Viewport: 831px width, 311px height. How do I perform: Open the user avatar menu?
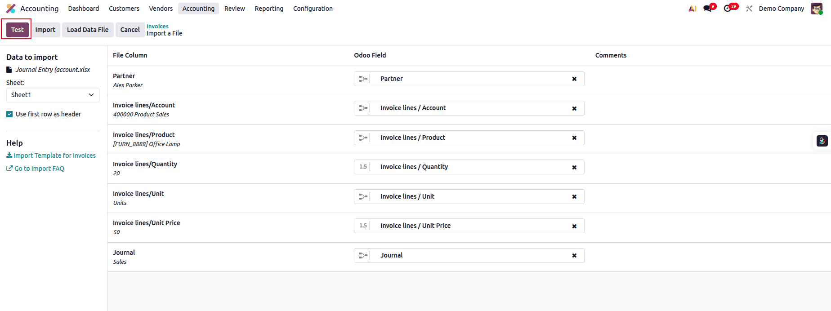[x=816, y=9]
